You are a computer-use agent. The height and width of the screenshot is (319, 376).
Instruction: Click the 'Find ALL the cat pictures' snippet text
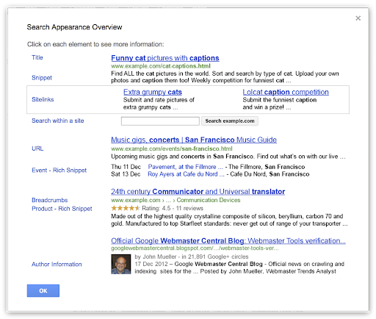[x=225, y=77]
